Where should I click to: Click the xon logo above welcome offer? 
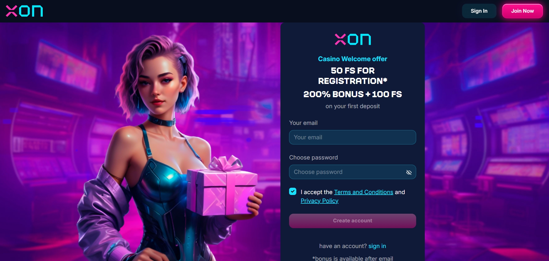(353, 40)
